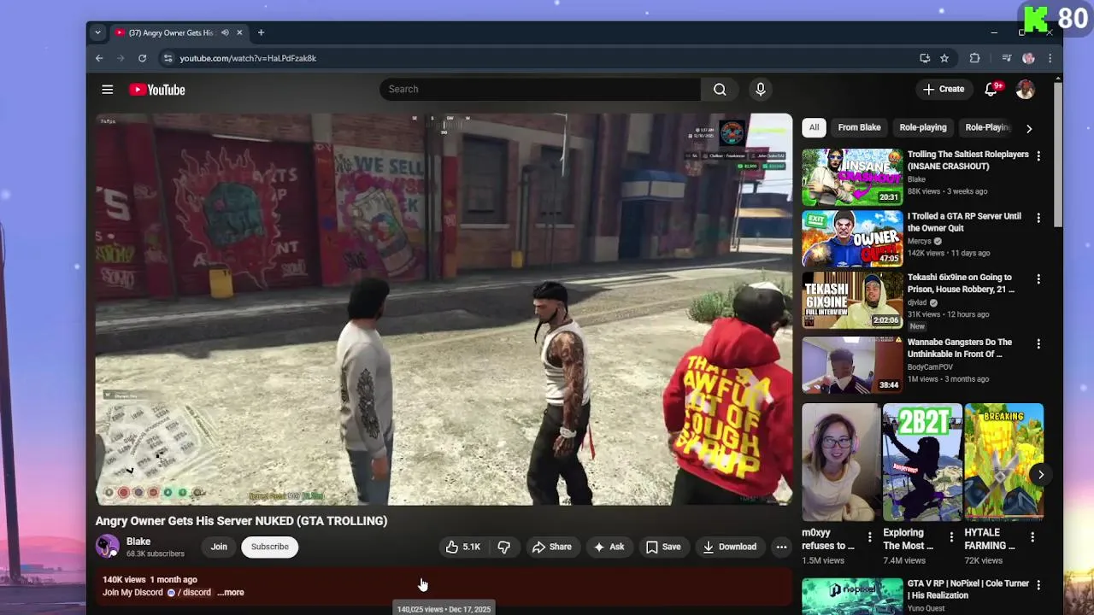The width and height of the screenshot is (1094, 615).
Task: Select the From Blake filter chip
Action: point(859,127)
